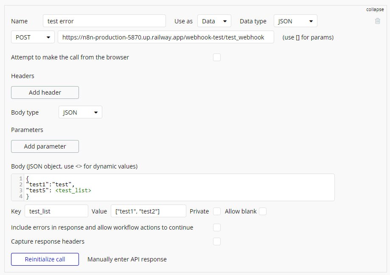This screenshot has height=275, width=390.
Task: Toggle the Private checkbox
Action: pyautogui.click(x=217, y=211)
